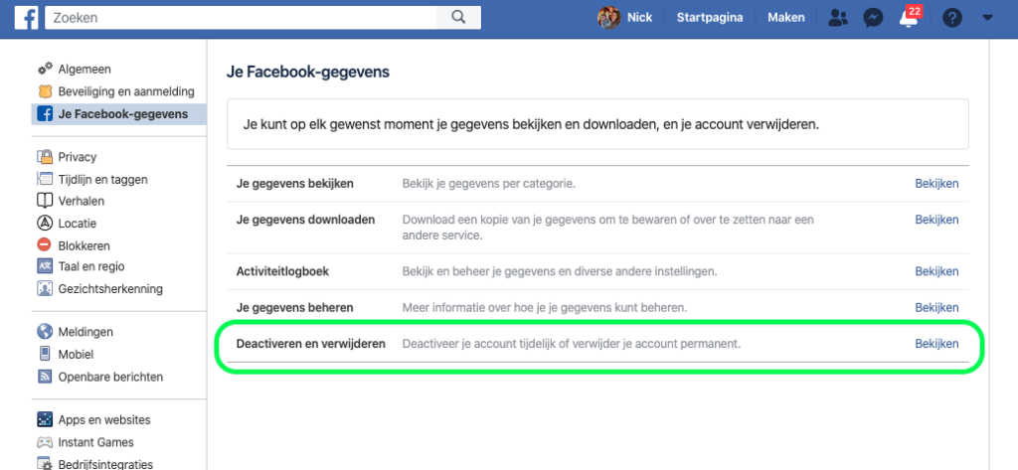Viewport: 1018px width, 470px height.
Task: Click the Gezichtsherkenning face icon
Action: click(x=45, y=289)
